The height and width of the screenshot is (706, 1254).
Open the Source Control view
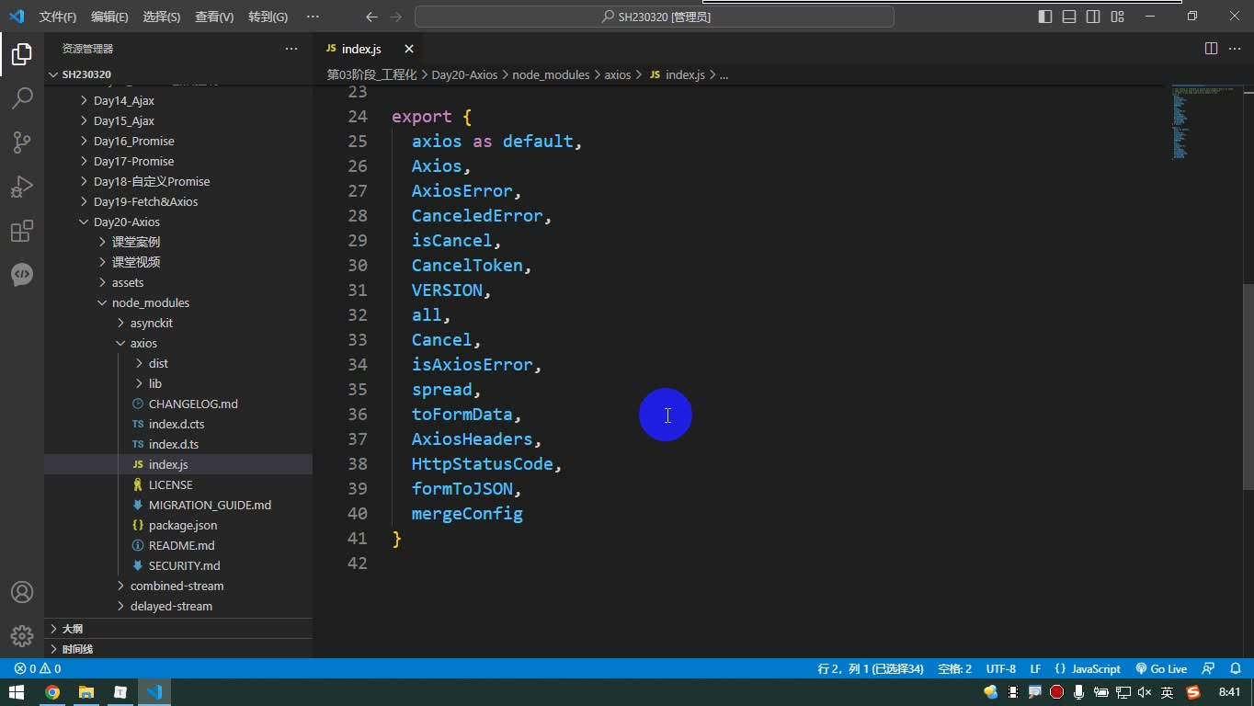tap(22, 142)
